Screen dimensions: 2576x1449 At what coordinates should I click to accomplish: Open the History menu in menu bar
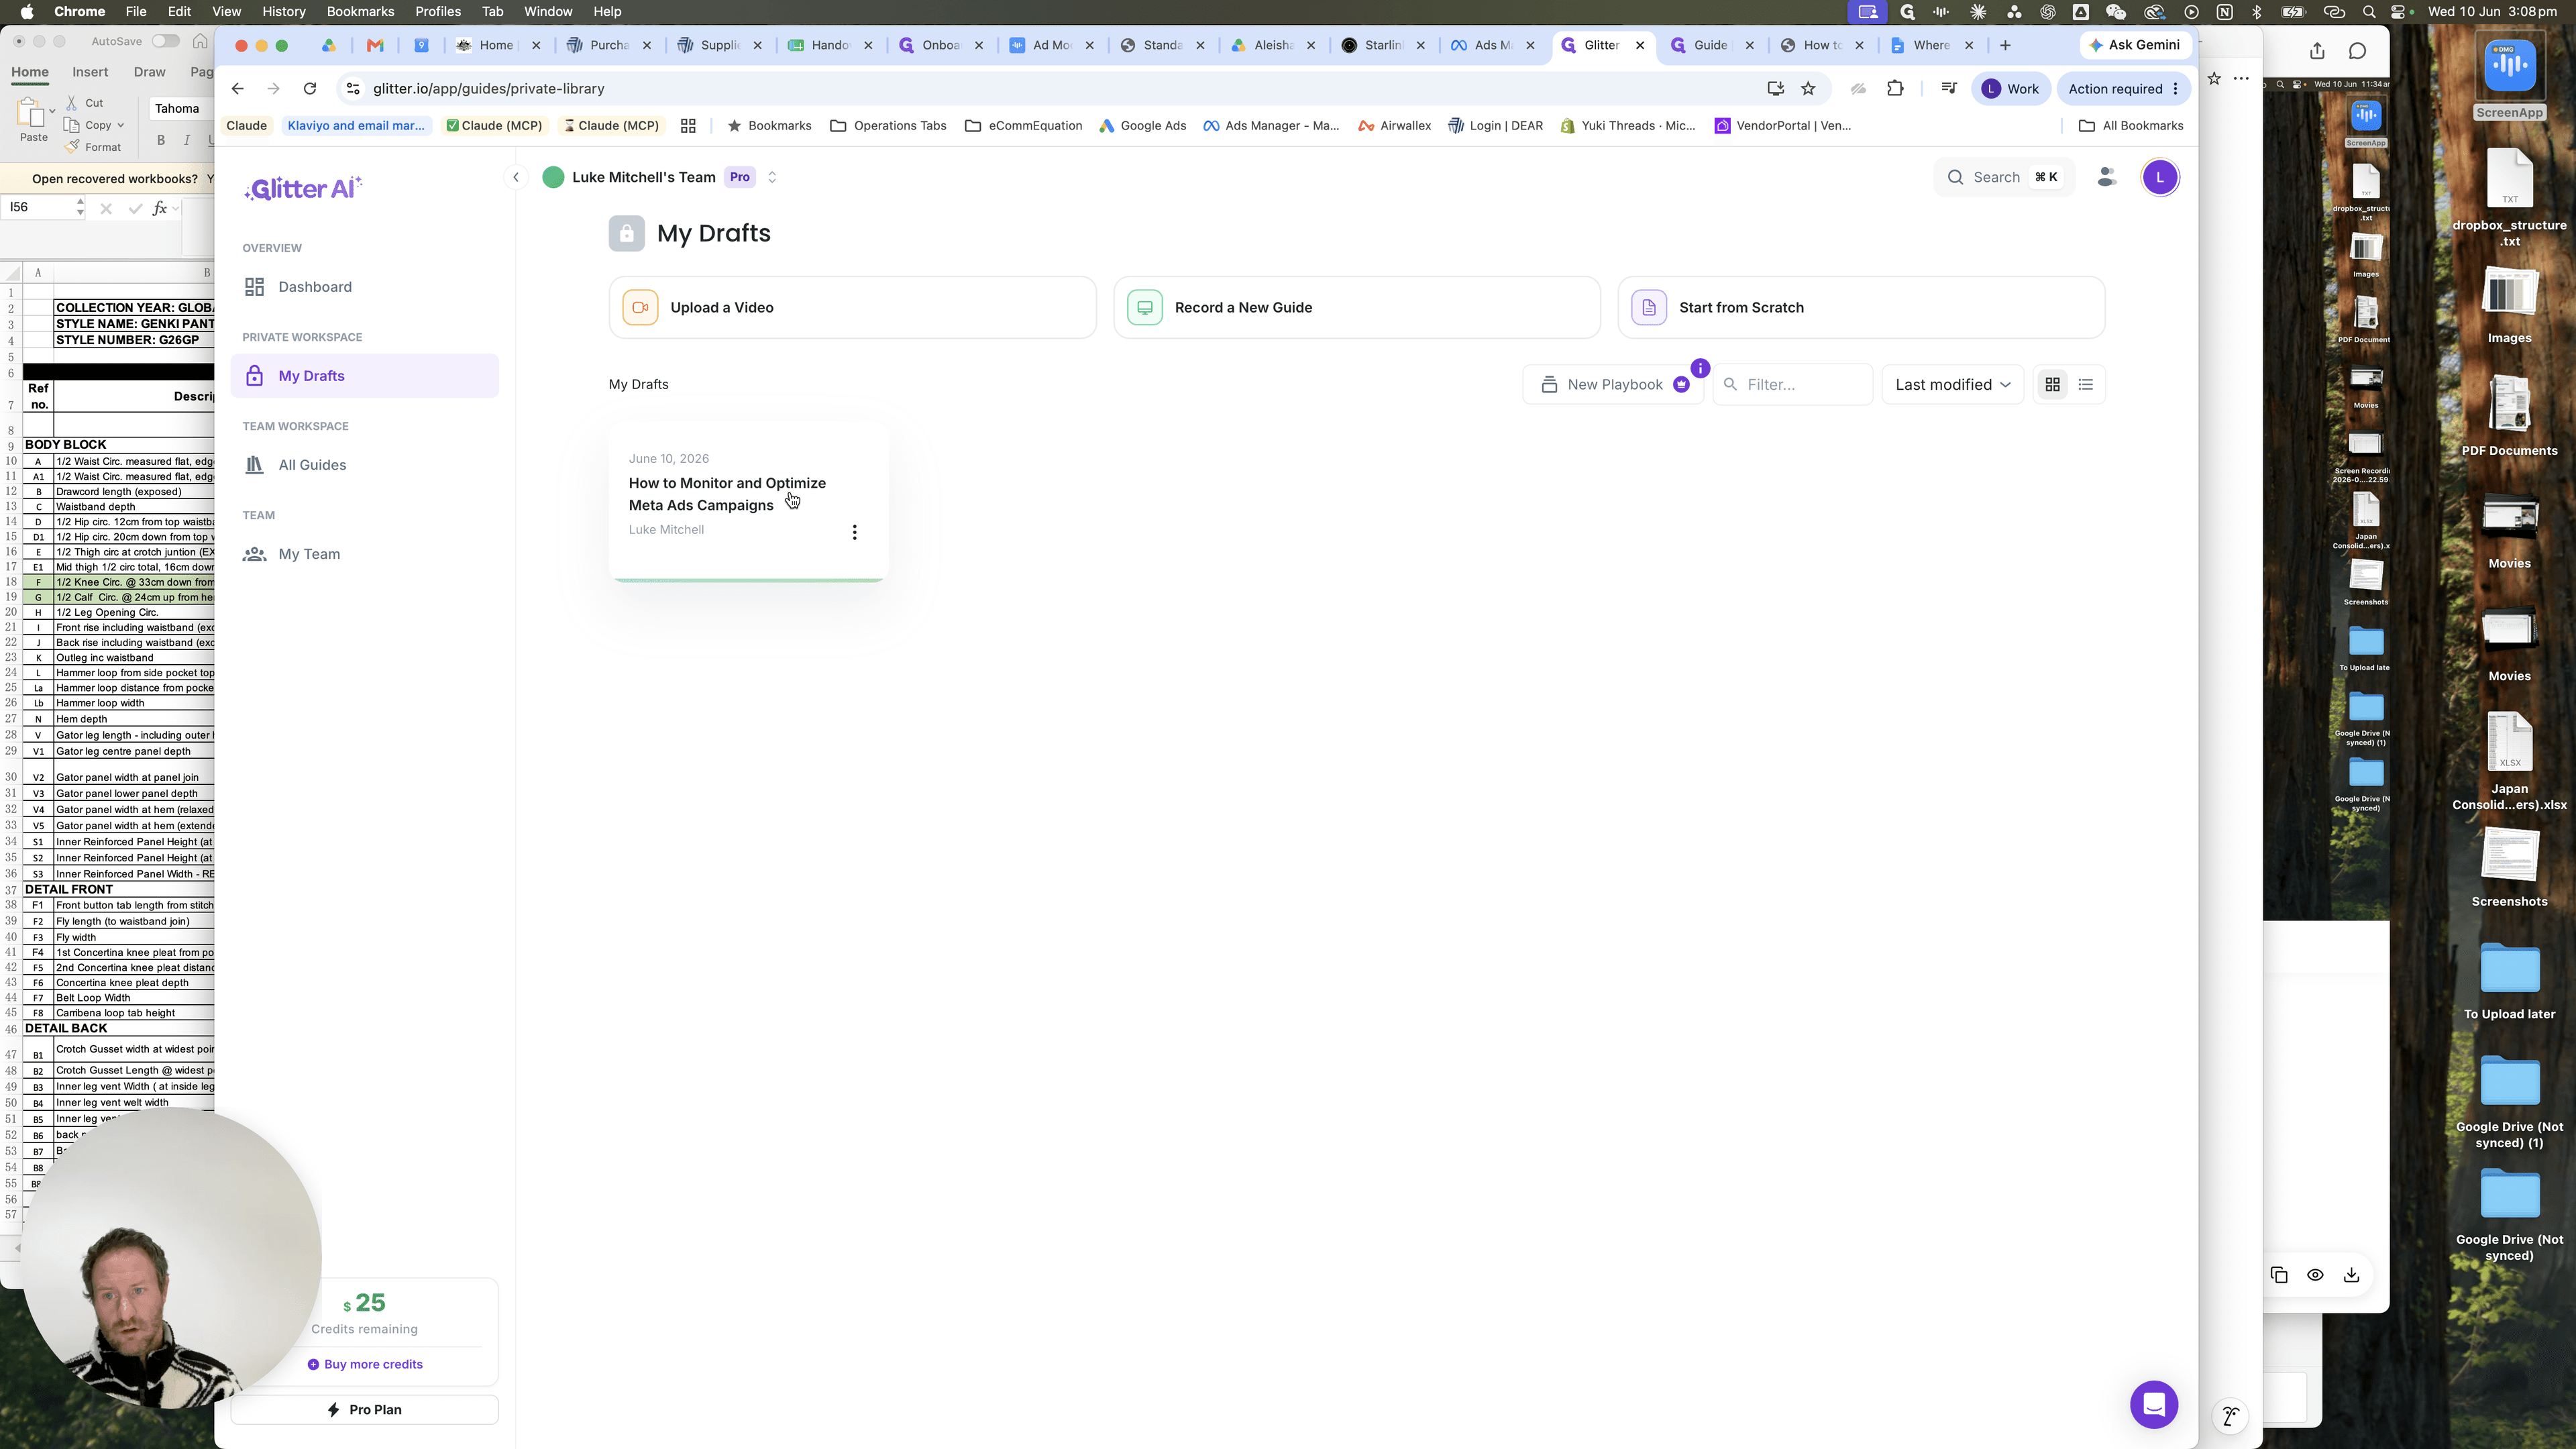tap(283, 12)
